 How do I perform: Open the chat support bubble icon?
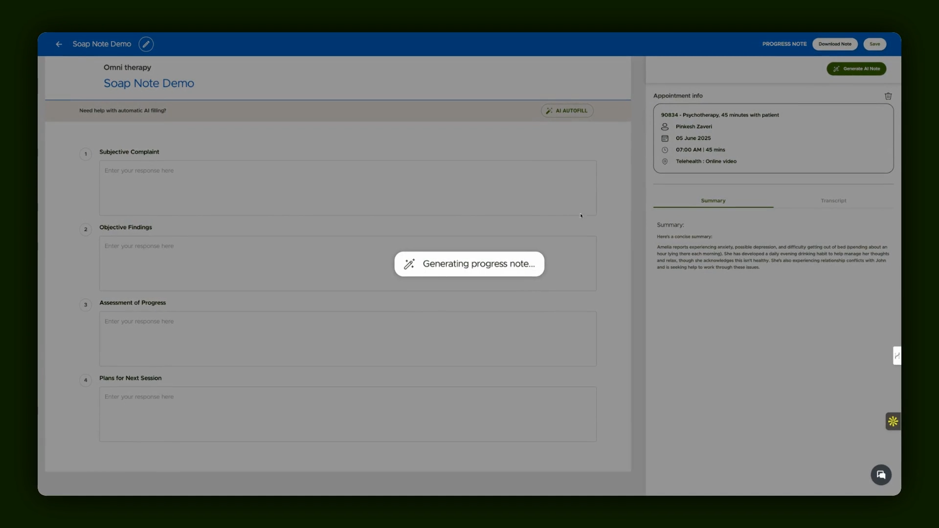(881, 475)
